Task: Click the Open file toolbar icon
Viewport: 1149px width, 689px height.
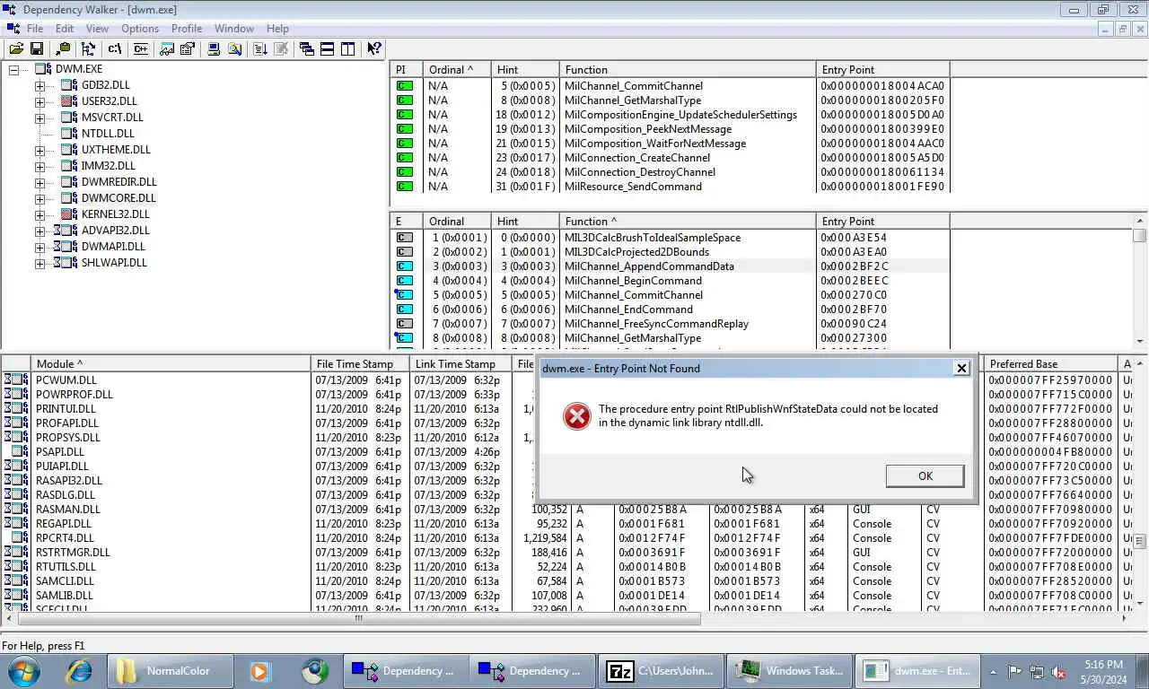Action: (16, 48)
